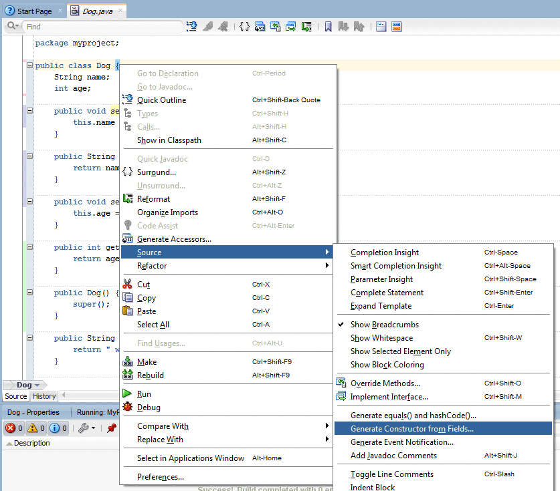560x491 pixels.
Task: Switch to the Start Page tab
Action: point(34,11)
